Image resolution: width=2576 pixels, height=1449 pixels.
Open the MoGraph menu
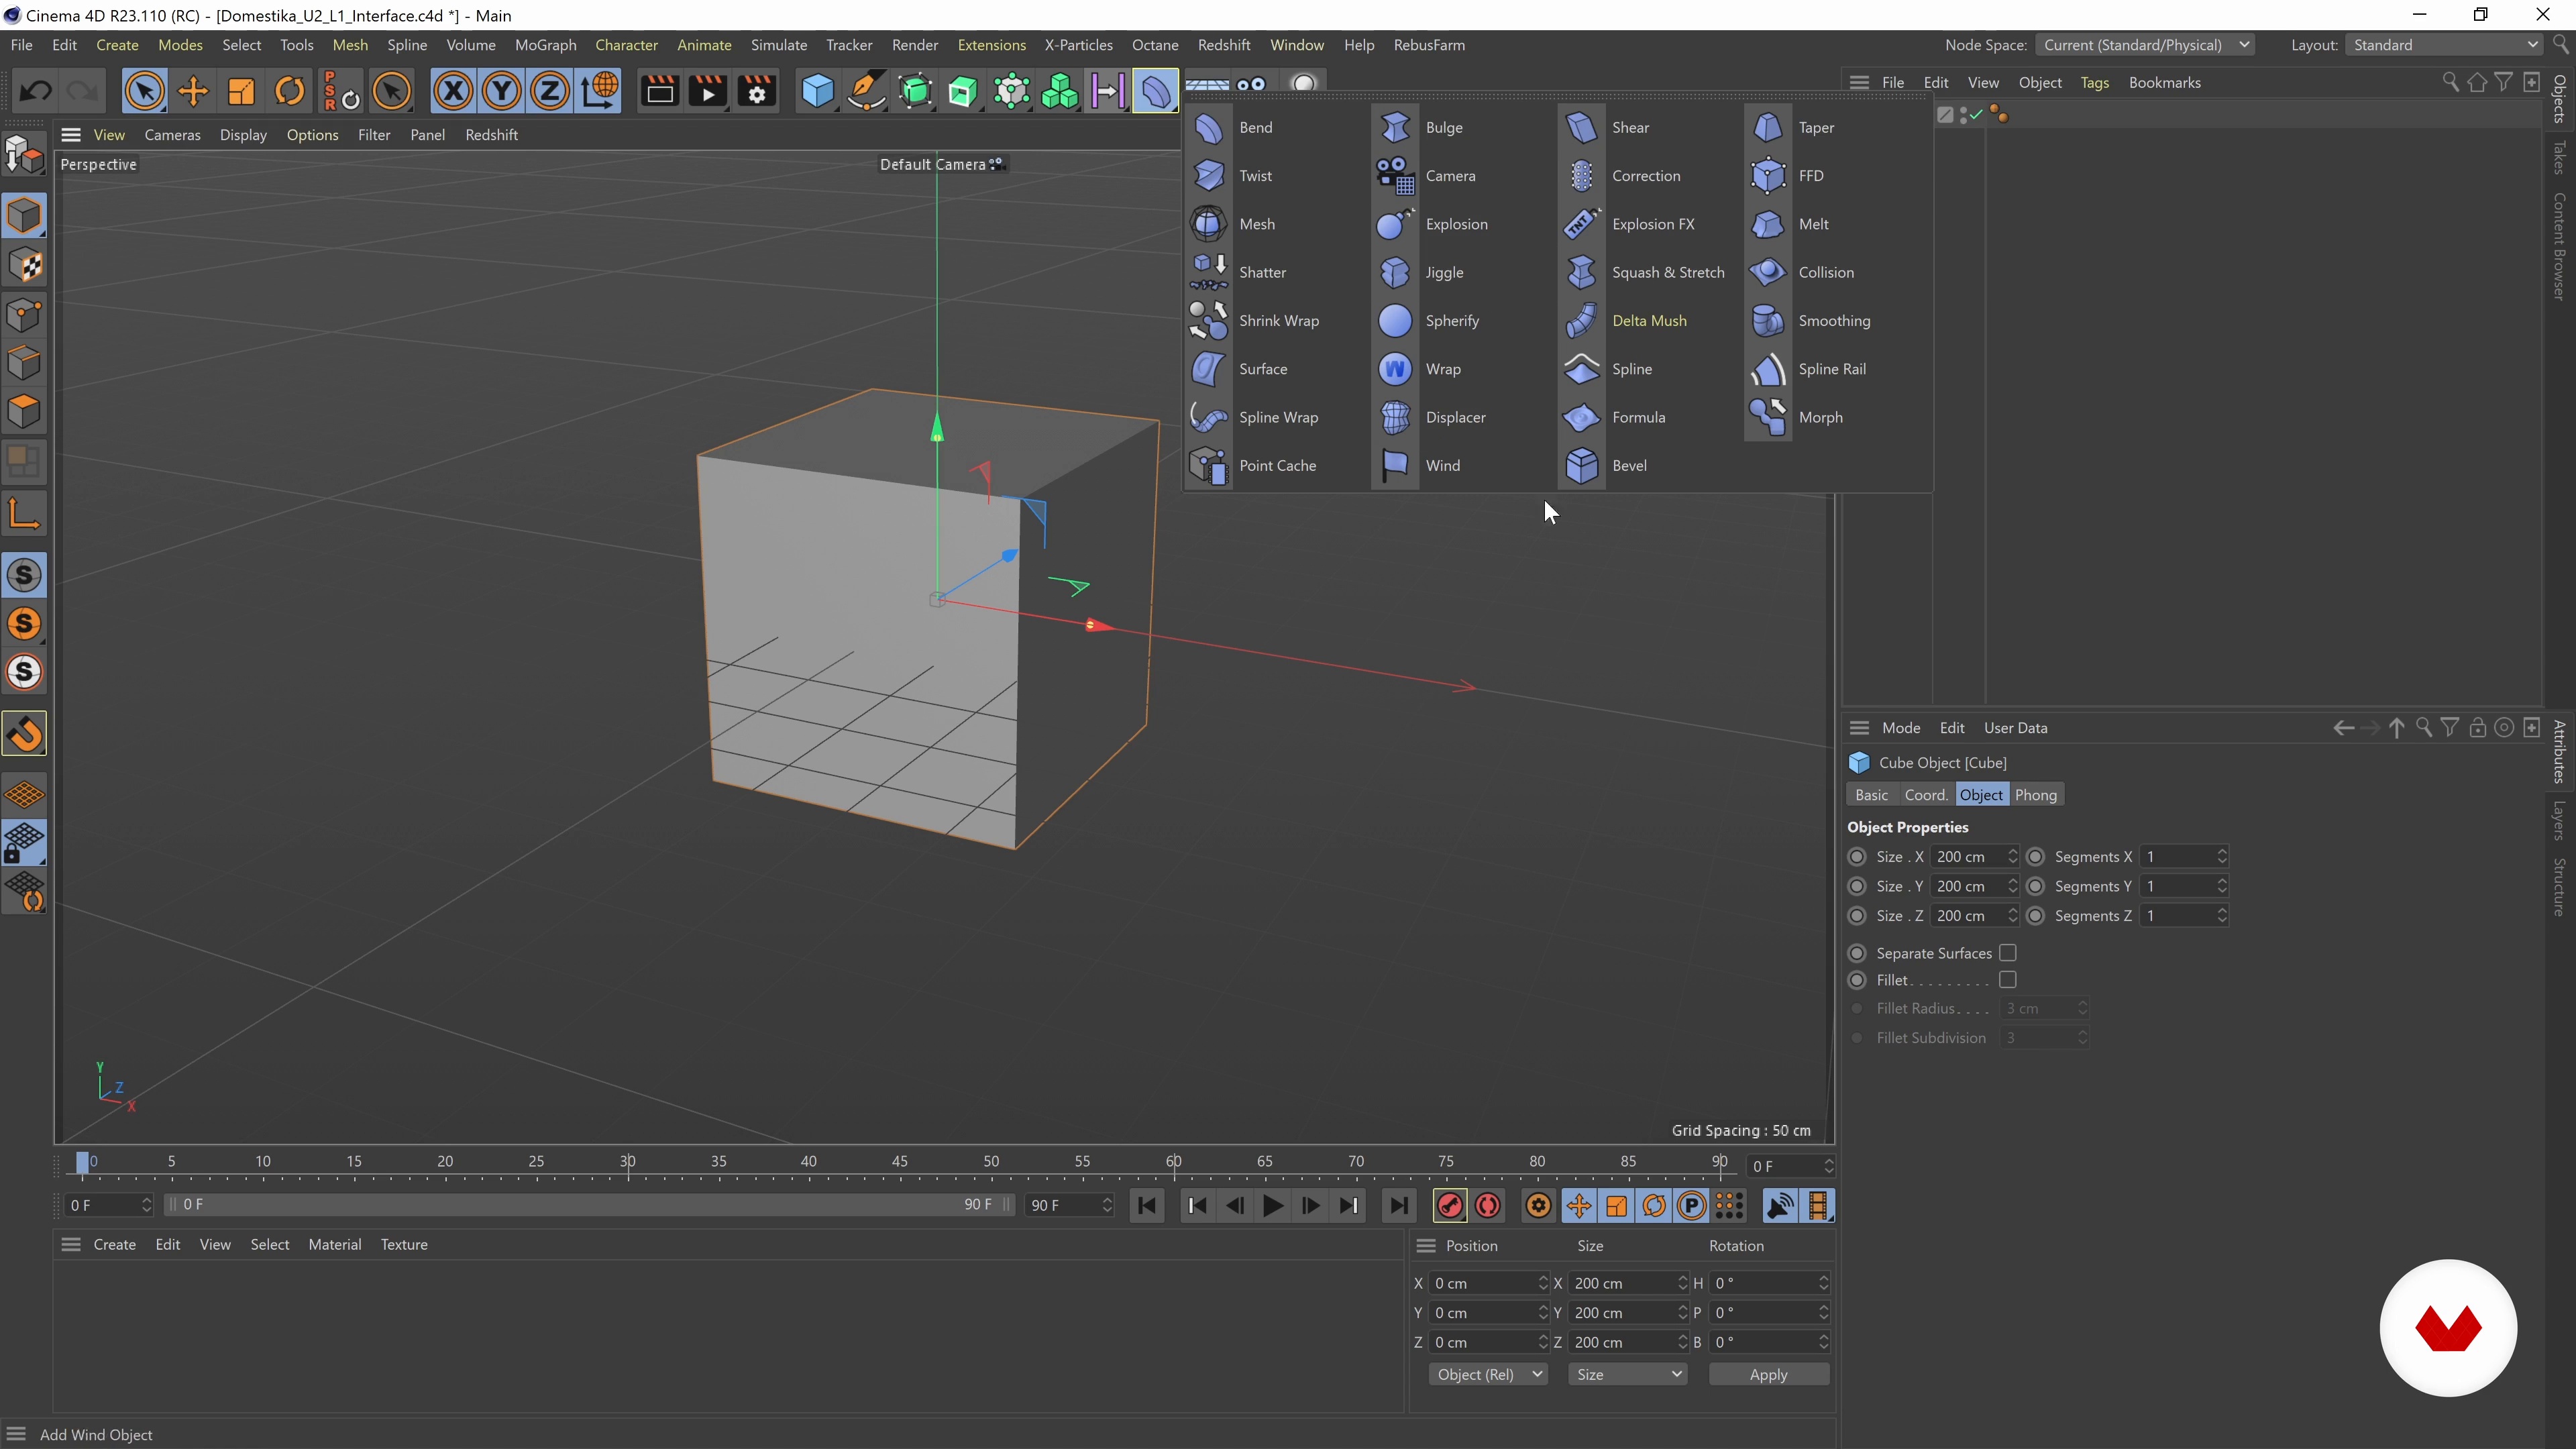click(x=545, y=45)
